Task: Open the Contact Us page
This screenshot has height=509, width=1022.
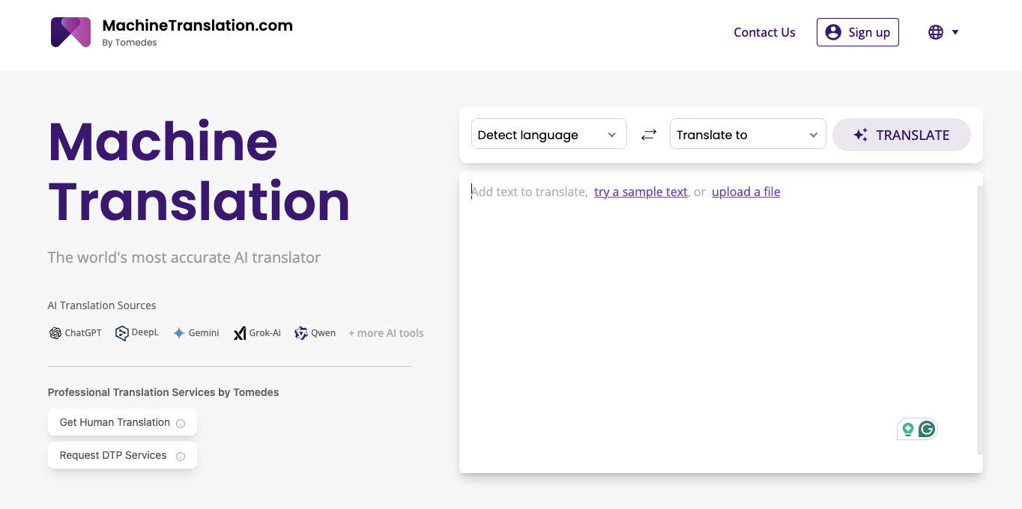Action: 764,32
